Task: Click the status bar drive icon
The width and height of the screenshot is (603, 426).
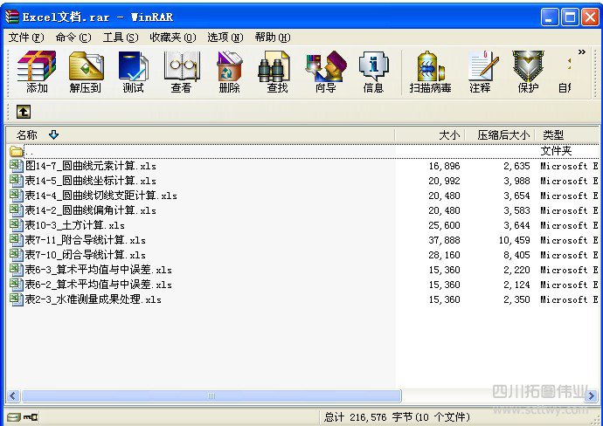Action: (13, 417)
